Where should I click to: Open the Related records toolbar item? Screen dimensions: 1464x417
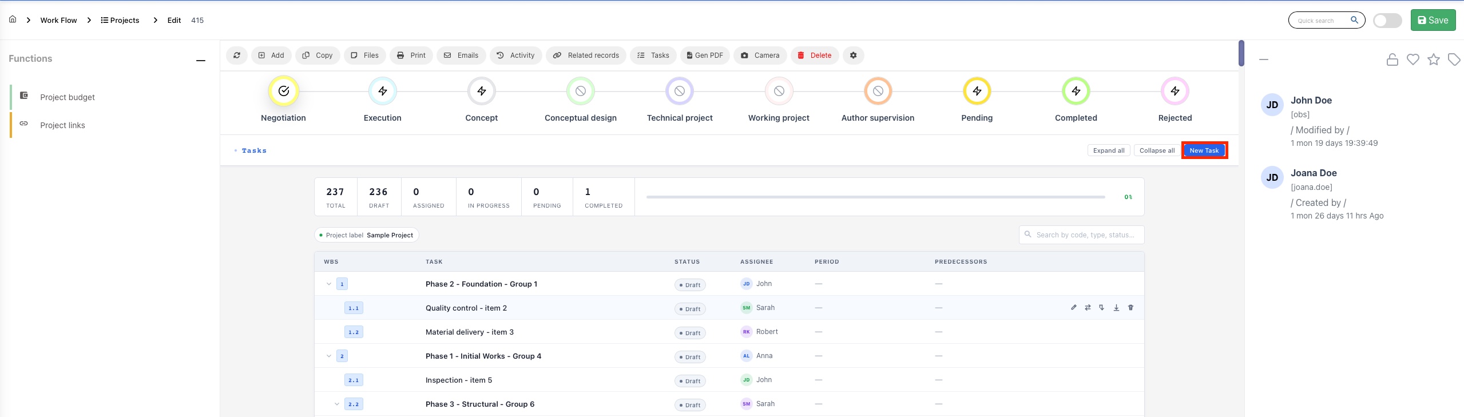[586, 55]
